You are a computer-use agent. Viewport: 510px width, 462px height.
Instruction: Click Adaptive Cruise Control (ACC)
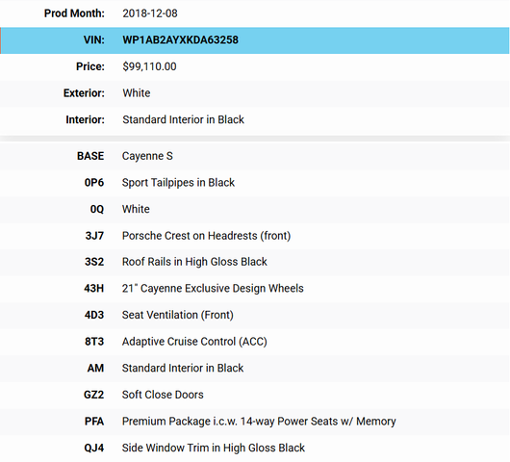point(194,342)
